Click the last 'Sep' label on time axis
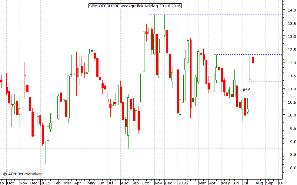Viewport: 297px width, 185px height. coord(269,183)
